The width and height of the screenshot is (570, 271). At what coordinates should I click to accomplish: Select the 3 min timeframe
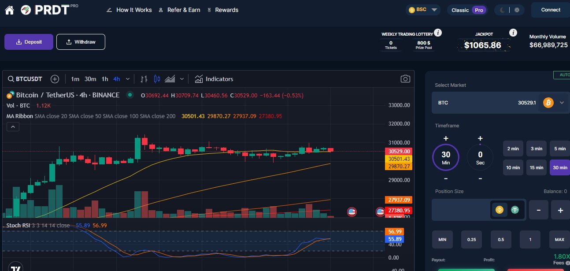click(x=537, y=148)
